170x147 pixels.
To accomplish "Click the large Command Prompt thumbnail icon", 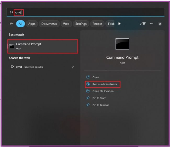I will (122, 44).
